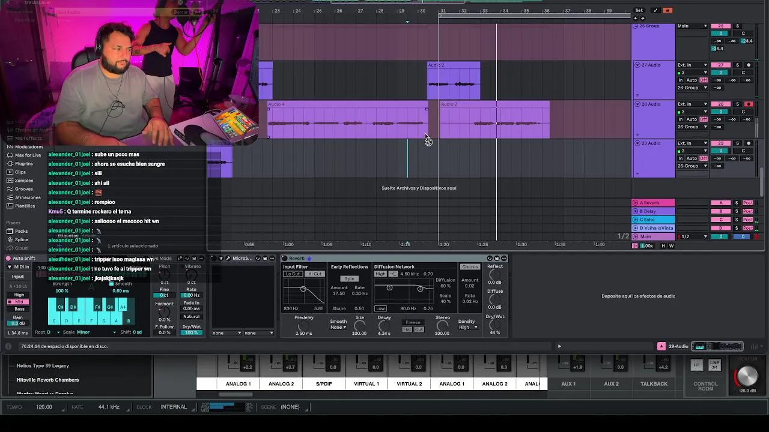Open Grooves browser category

pyautogui.click(x=24, y=189)
